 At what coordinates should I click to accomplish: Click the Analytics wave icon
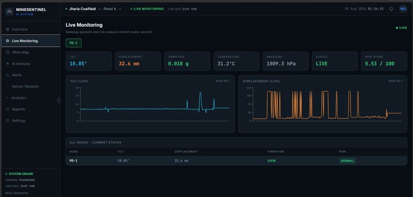tap(7, 98)
